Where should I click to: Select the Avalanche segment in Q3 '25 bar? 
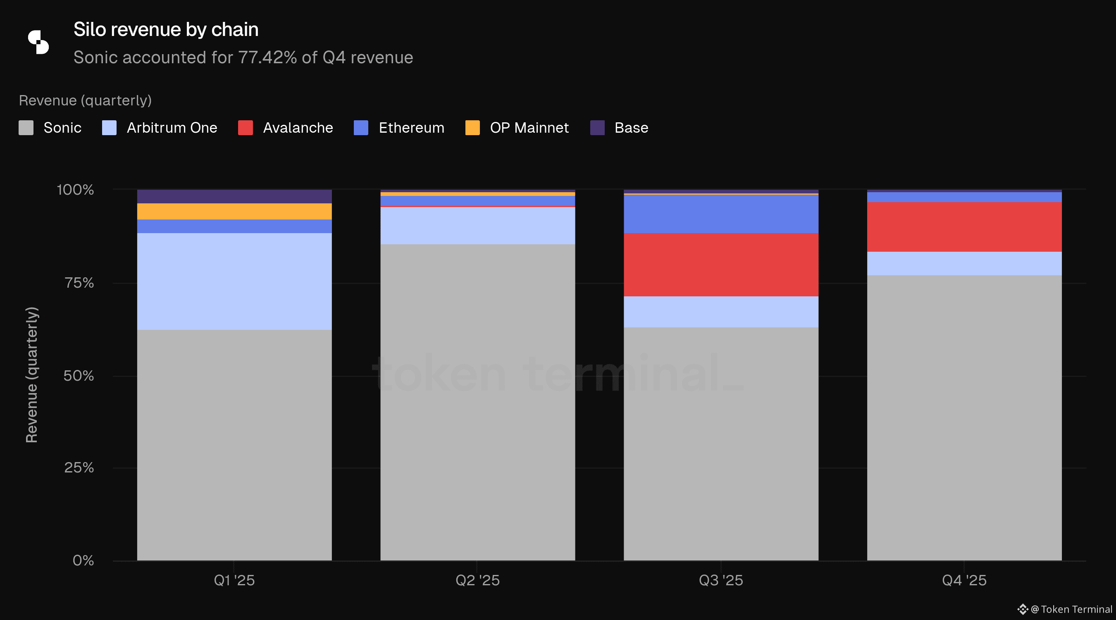tap(721, 265)
